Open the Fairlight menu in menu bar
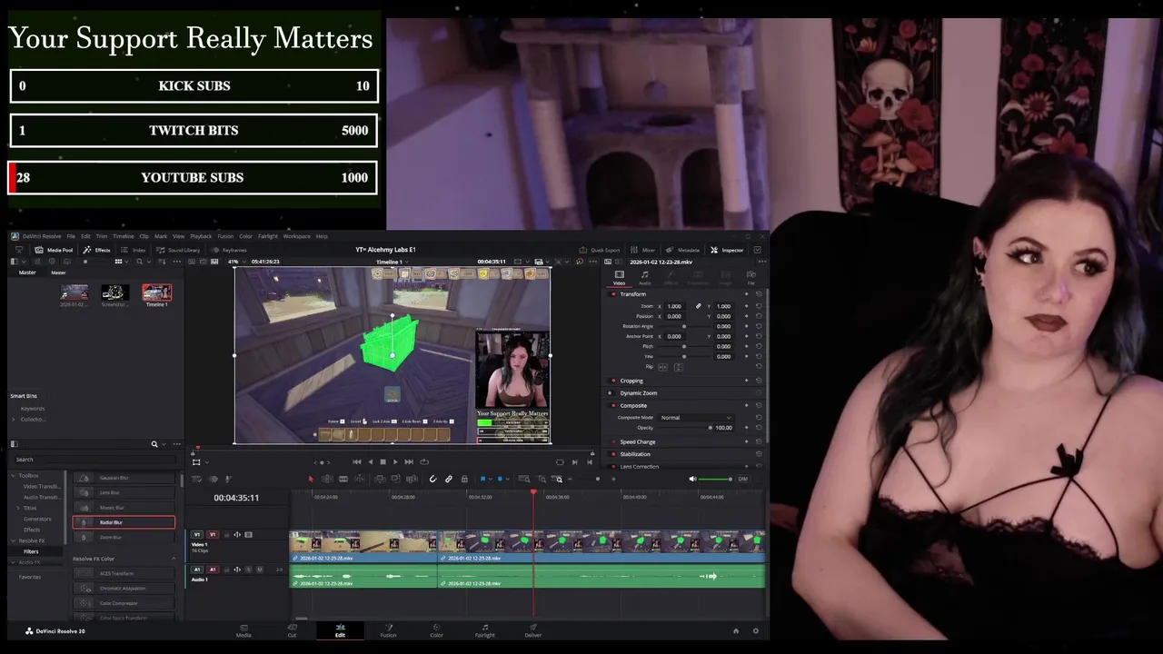The height and width of the screenshot is (654, 1163). (268, 236)
